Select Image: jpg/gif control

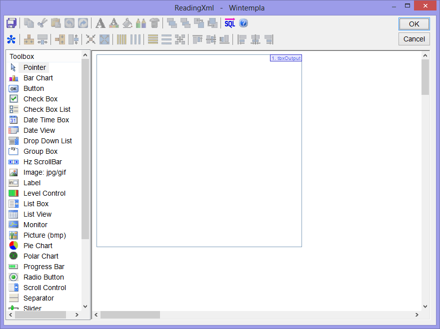44,172
